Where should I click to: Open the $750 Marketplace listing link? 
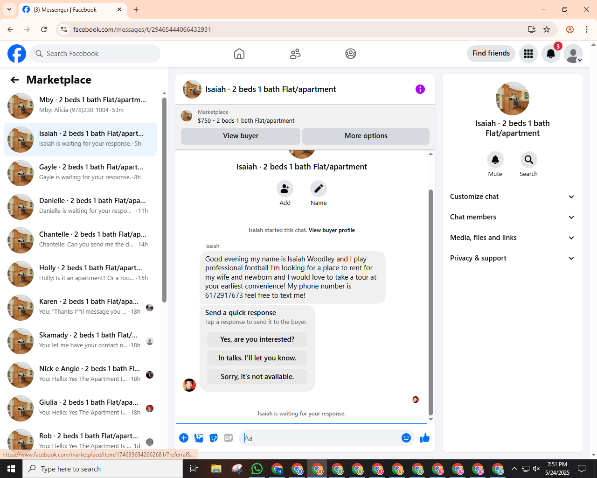click(x=246, y=120)
